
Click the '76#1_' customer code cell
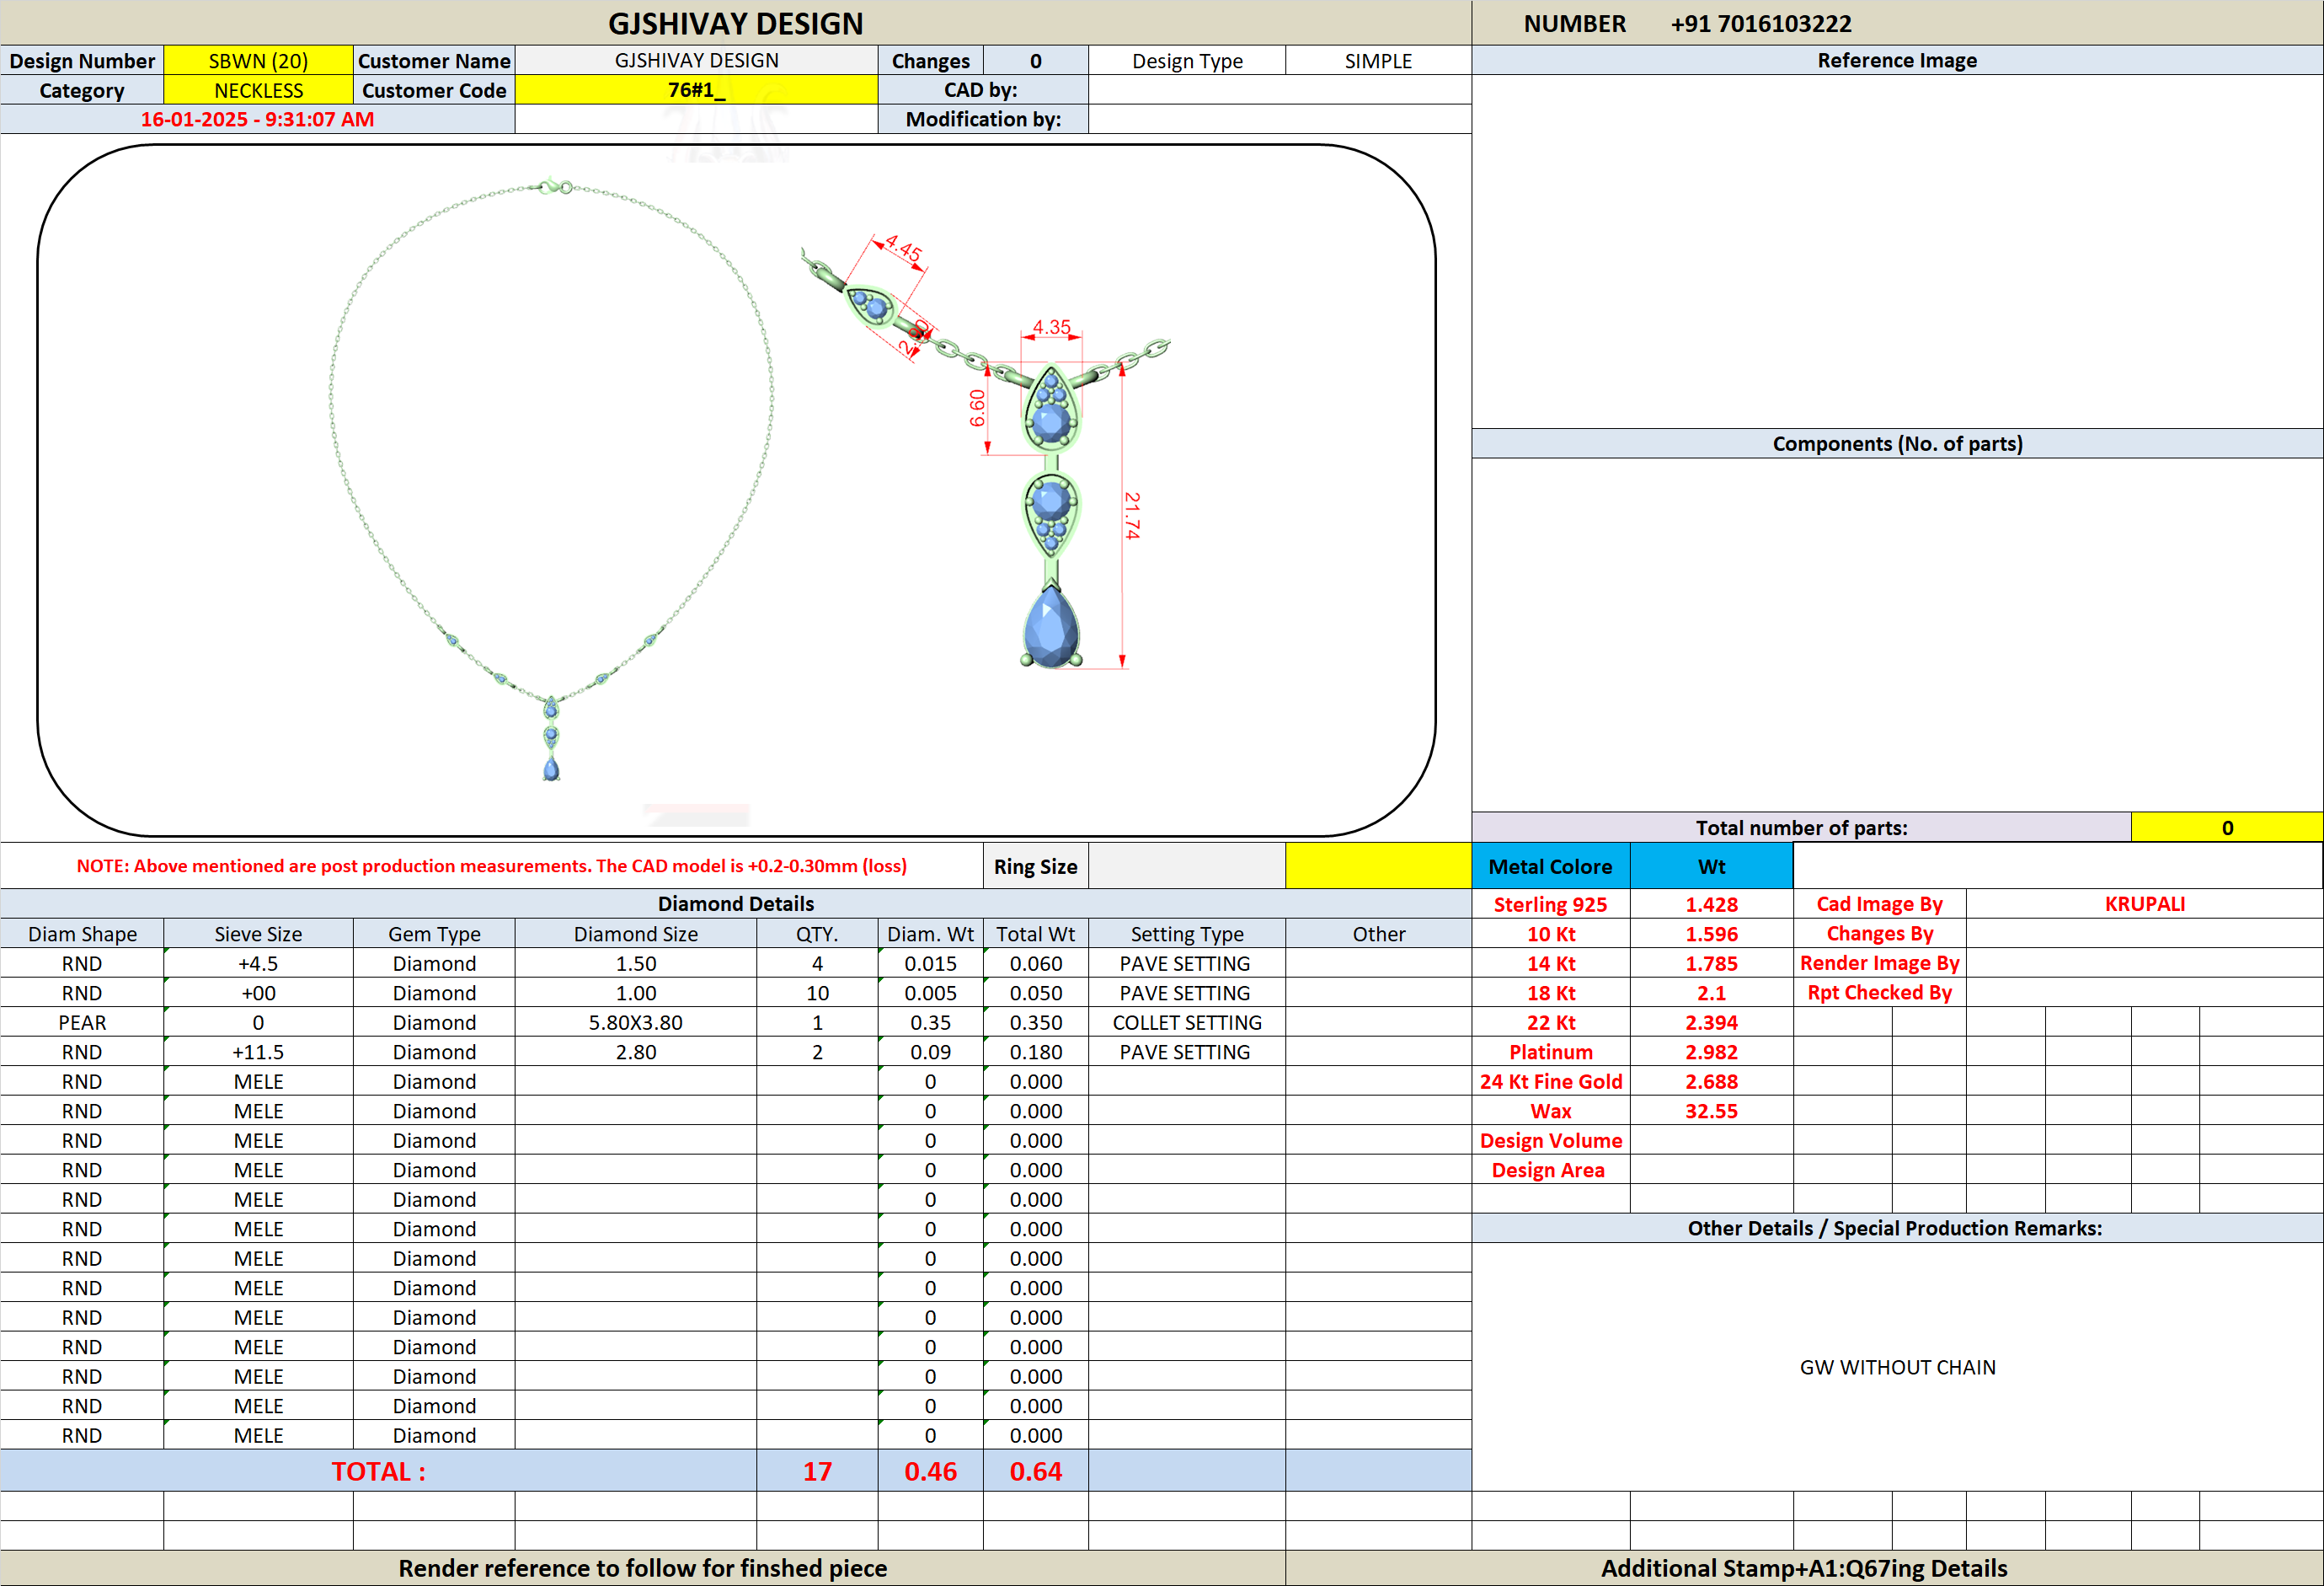point(696,90)
